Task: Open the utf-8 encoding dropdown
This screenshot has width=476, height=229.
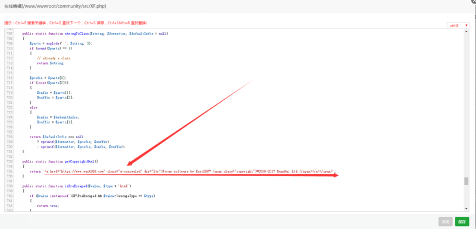Action: point(458,26)
